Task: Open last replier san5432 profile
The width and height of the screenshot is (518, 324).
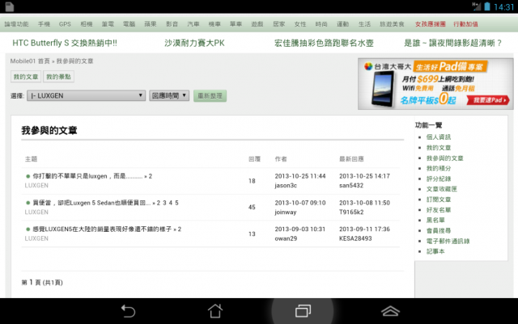Action: 351,185
